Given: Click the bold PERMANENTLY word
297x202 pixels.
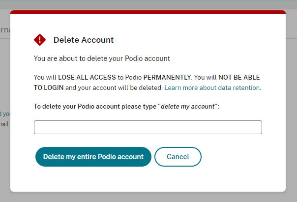Looking at the screenshot, I should [167, 77].
